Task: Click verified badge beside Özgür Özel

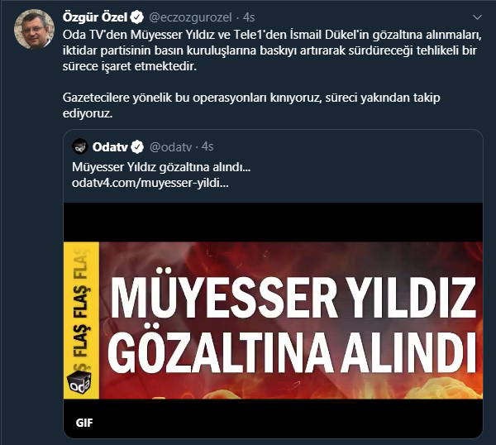Action: [x=136, y=17]
